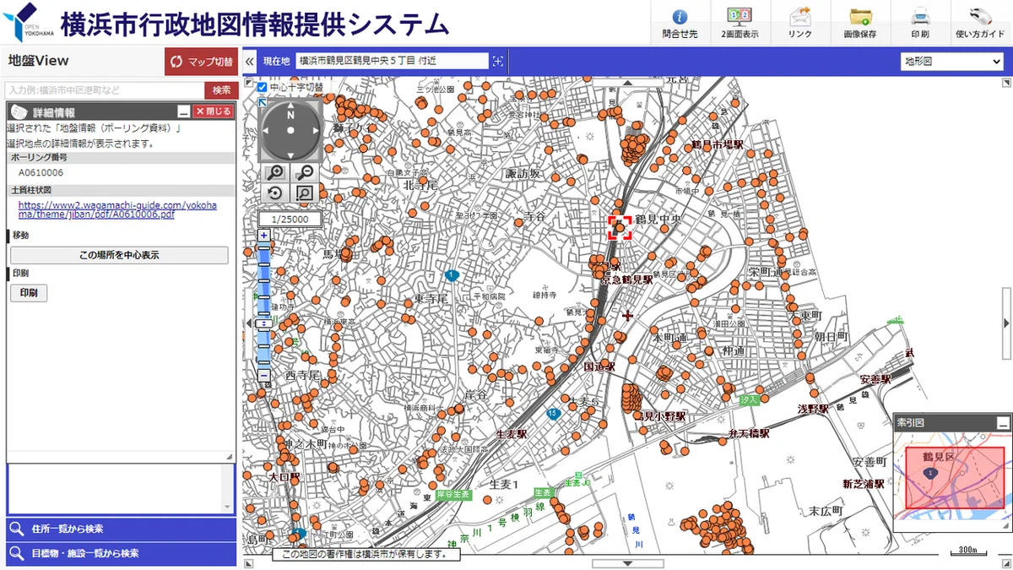Click the top-left map corner arrow
Viewport: 1013px width, 570px height.
248,83
